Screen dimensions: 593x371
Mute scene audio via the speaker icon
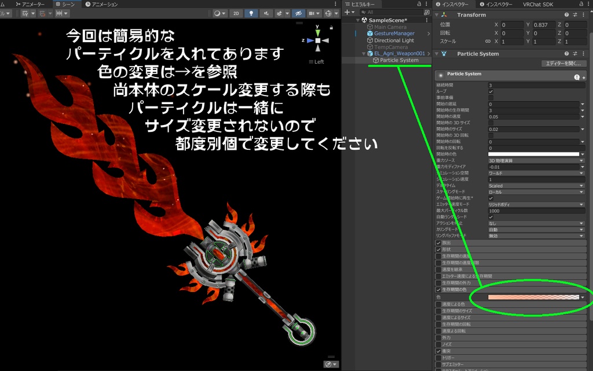(x=267, y=13)
